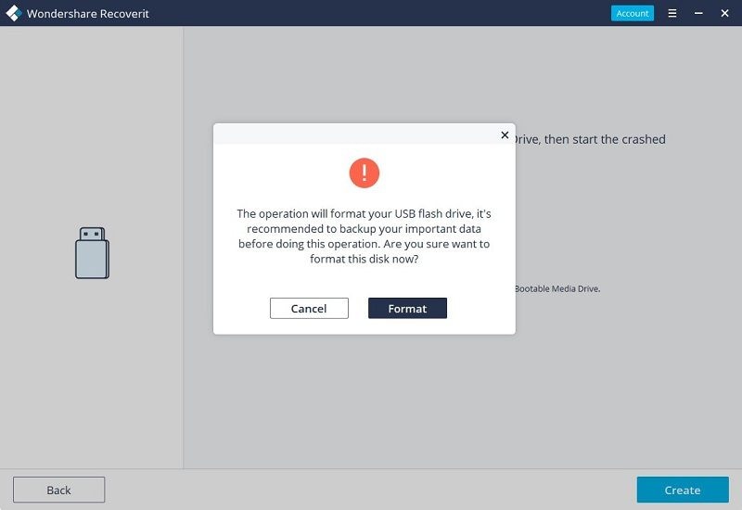Close the format warning dialog with X
Viewport: 742px width, 510px height.
[x=505, y=135]
